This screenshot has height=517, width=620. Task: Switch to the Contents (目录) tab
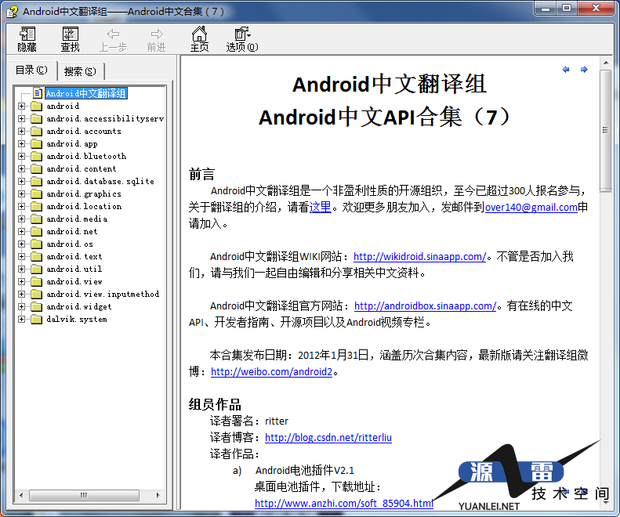pyautogui.click(x=31, y=70)
